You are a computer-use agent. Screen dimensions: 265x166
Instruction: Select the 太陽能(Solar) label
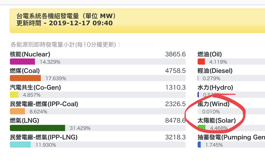click(x=217, y=120)
